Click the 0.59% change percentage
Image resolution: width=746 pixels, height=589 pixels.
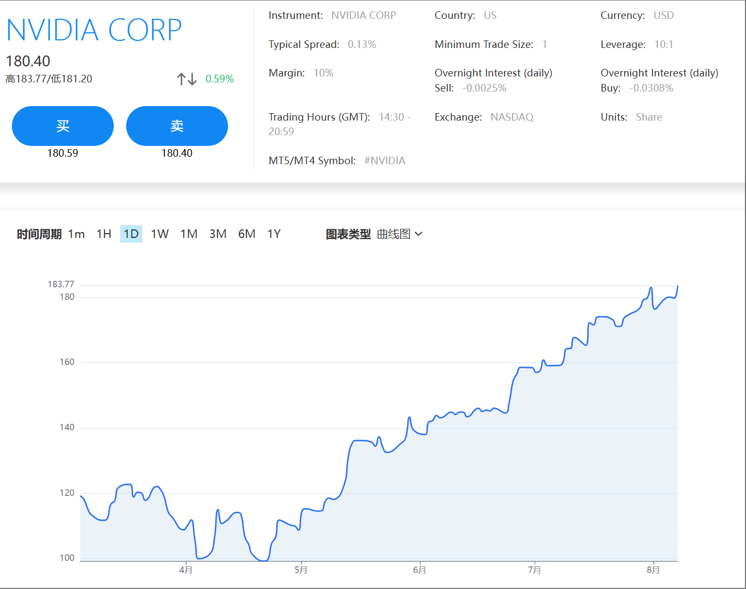click(219, 79)
